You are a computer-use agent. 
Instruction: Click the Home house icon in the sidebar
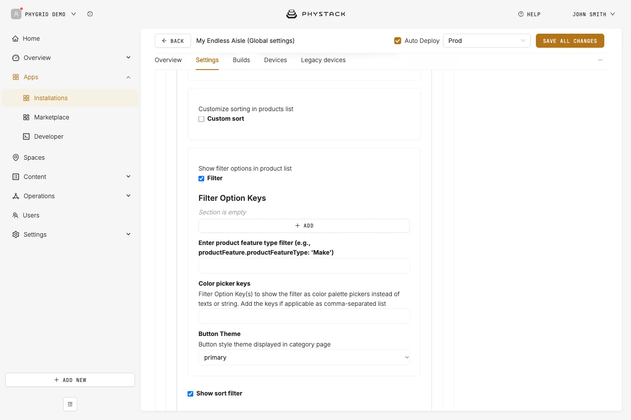click(x=16, y=38)
